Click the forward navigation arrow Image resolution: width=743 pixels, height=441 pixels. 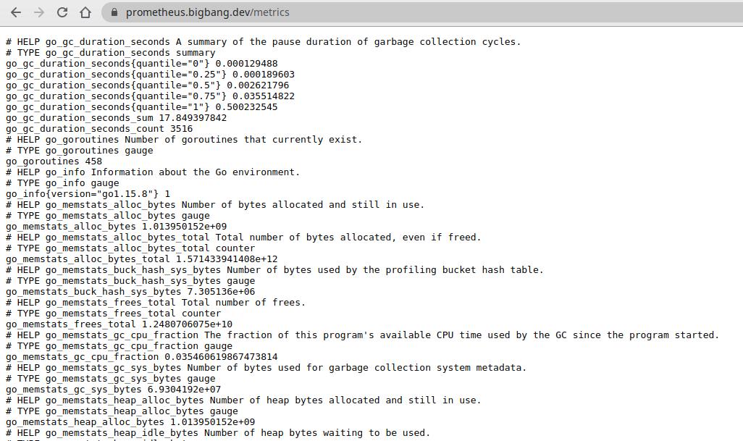pos(38,12)
